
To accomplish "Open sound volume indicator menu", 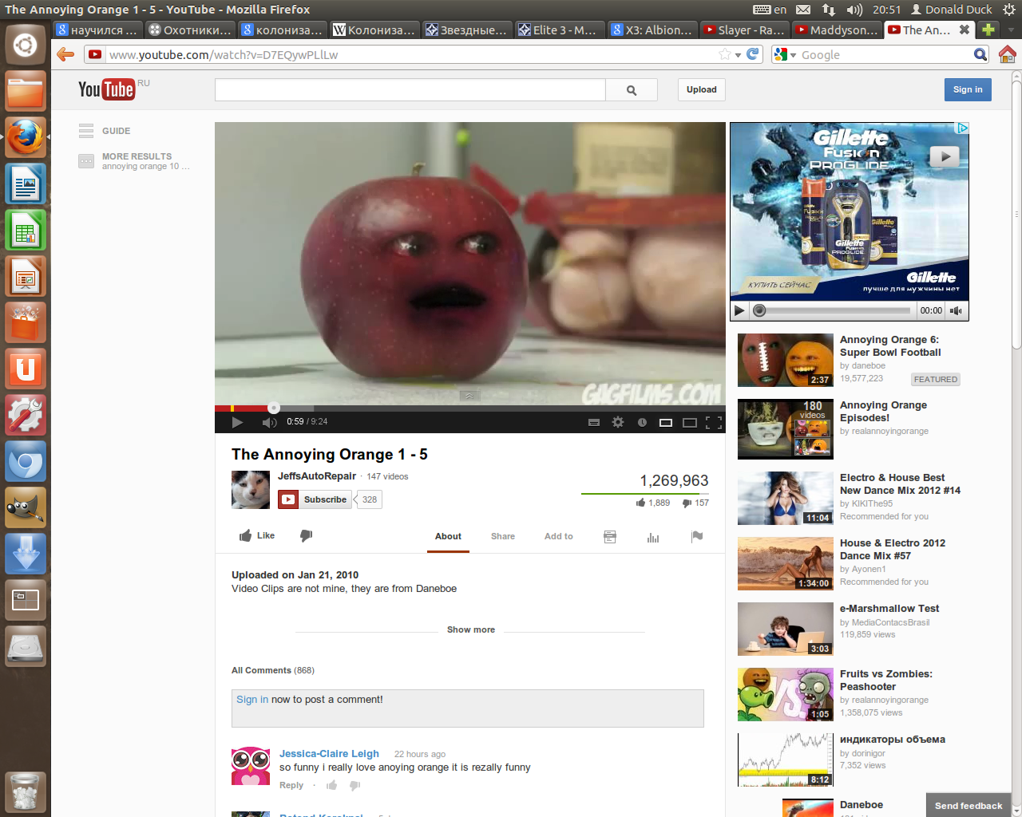I will tap(854, 10).
